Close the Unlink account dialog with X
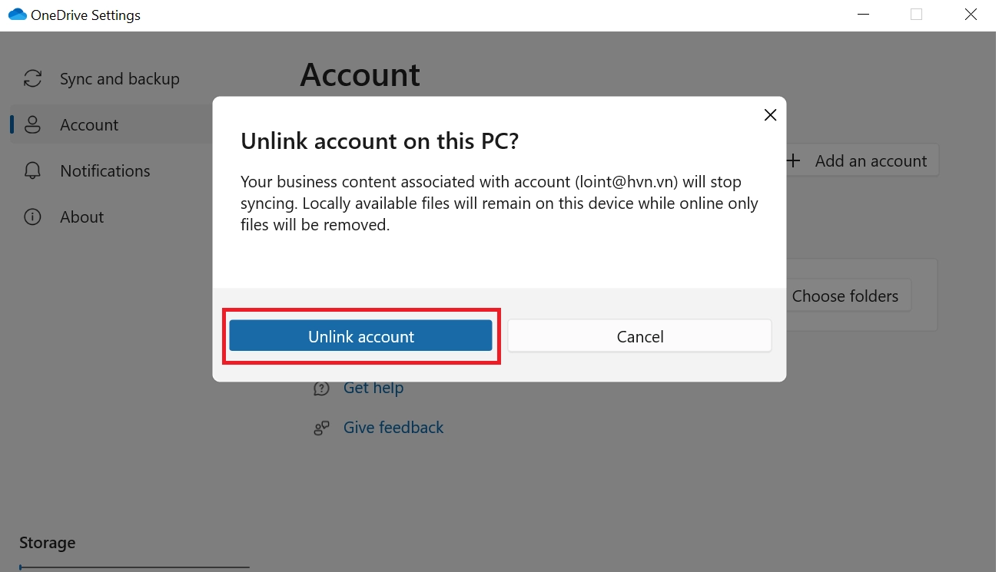This screenshot has width=999, height=572. click(770, 115)
